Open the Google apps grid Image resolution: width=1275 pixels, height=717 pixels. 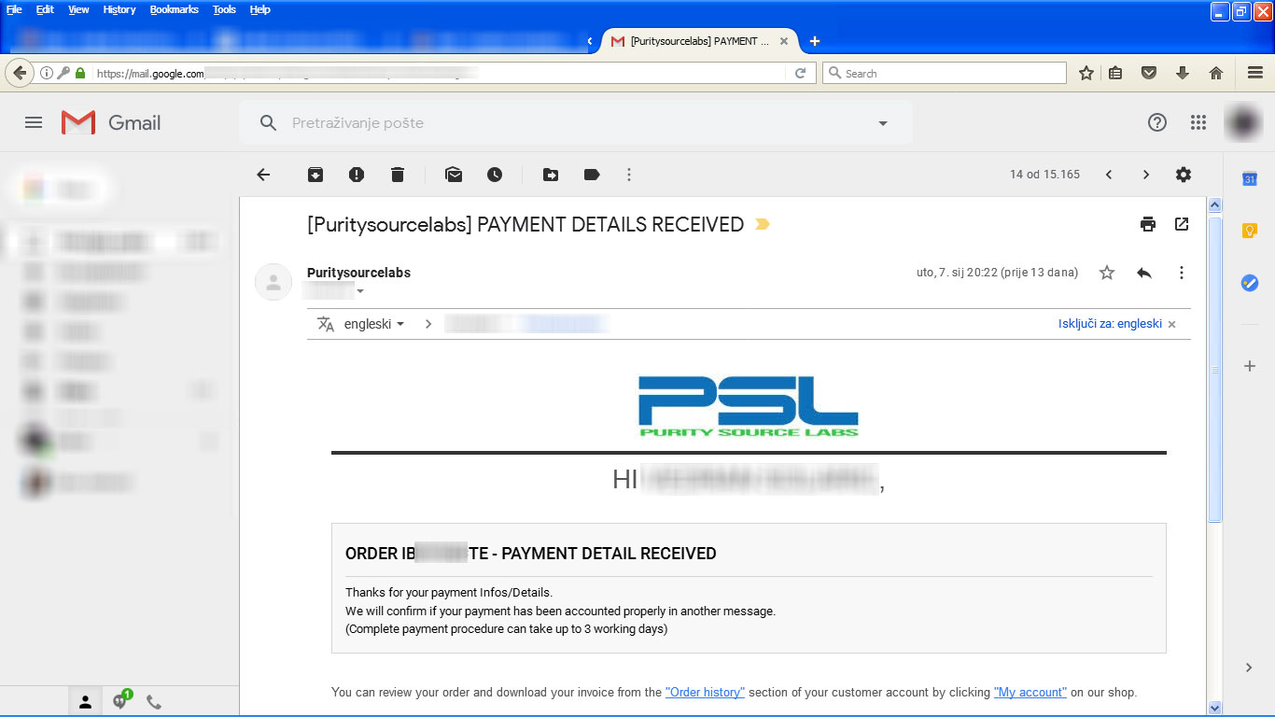point(1198,122)
